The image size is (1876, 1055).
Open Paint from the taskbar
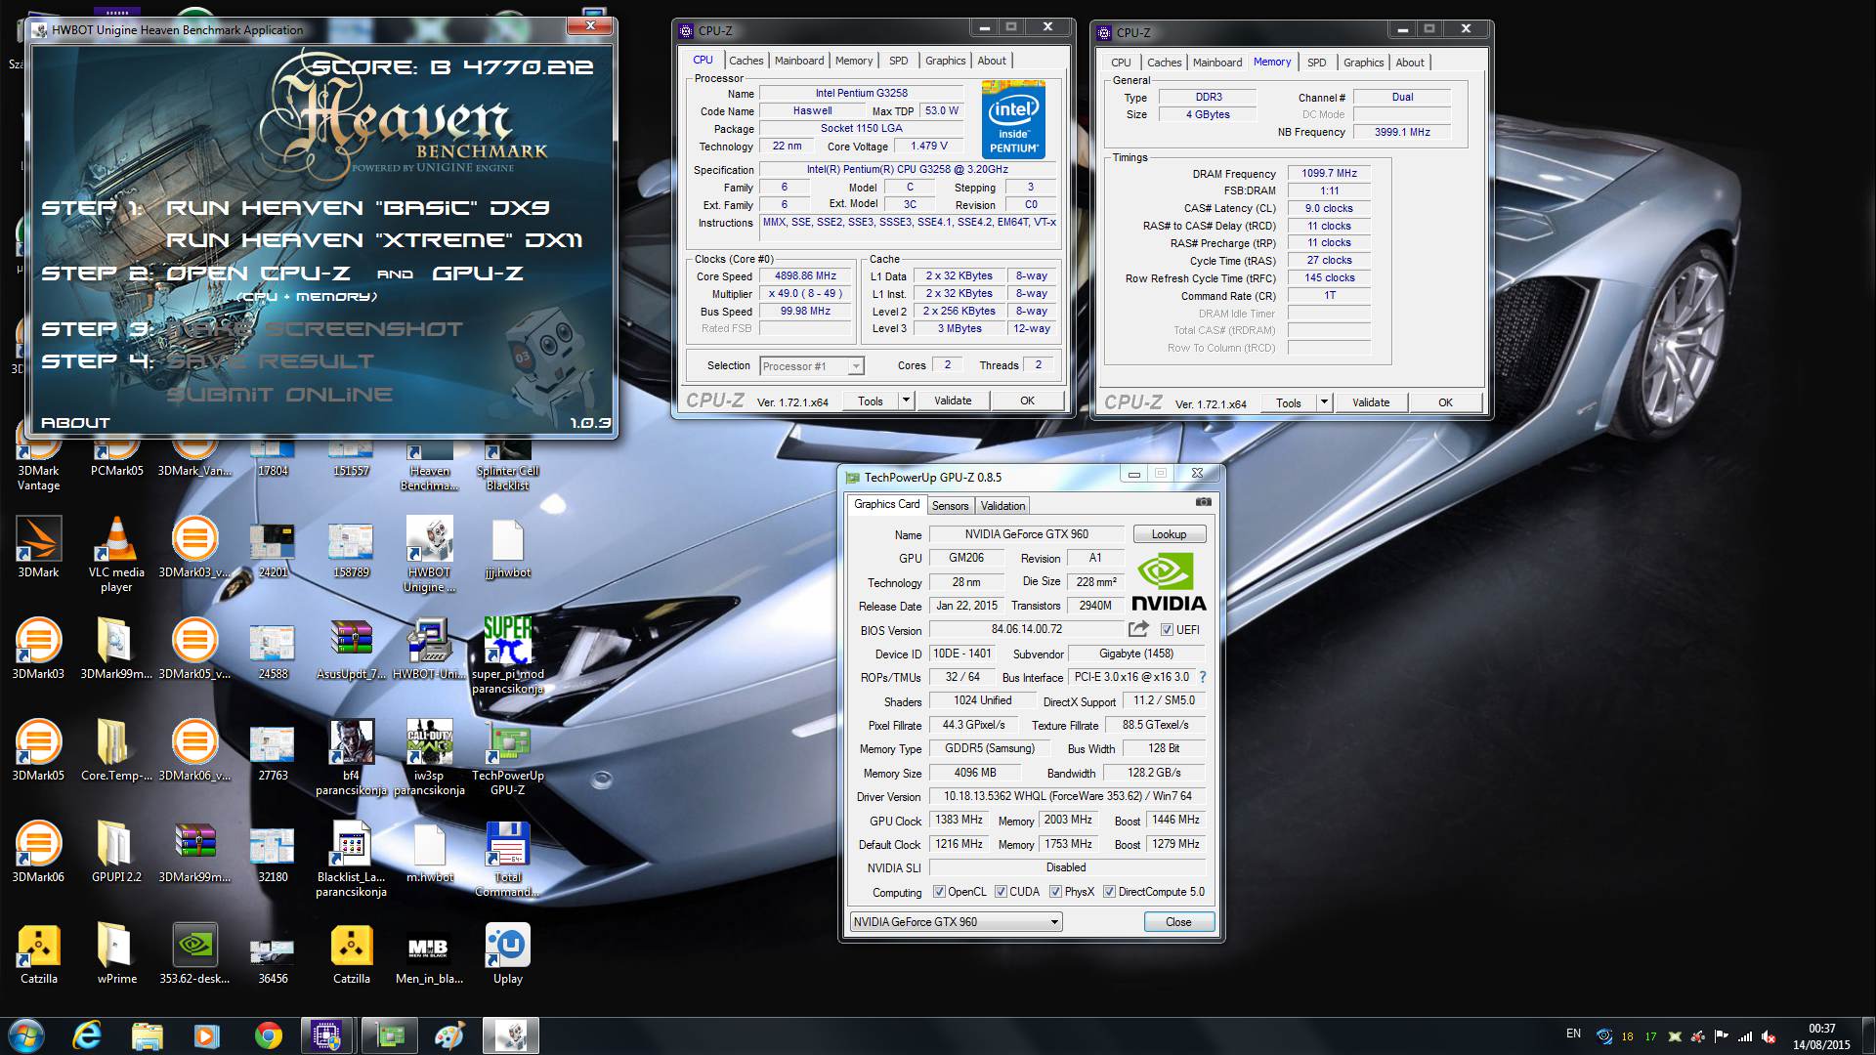pos(449,1035)
